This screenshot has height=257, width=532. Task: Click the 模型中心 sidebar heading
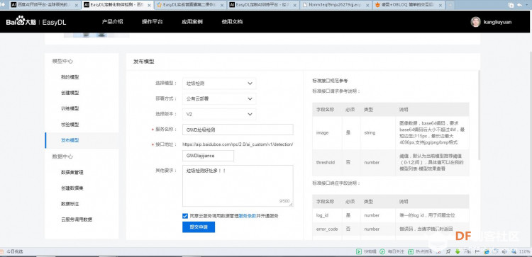[62, 62]
